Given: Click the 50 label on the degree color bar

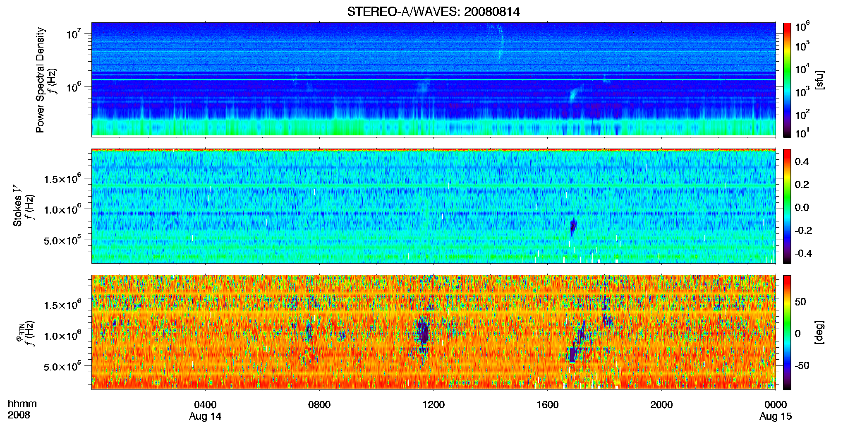Looking at the screenshot, I should pyautogui.click(x=800, y=302).
